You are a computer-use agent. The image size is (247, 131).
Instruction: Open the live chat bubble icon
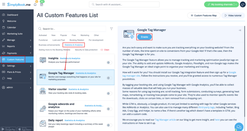click(239, 127)
